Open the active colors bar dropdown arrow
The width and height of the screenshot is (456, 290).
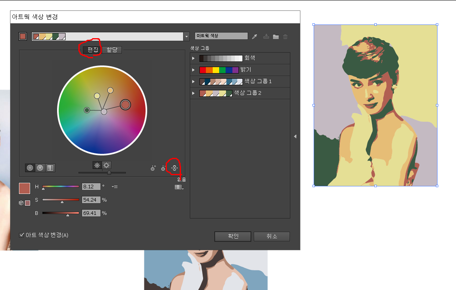click(187, 37)
